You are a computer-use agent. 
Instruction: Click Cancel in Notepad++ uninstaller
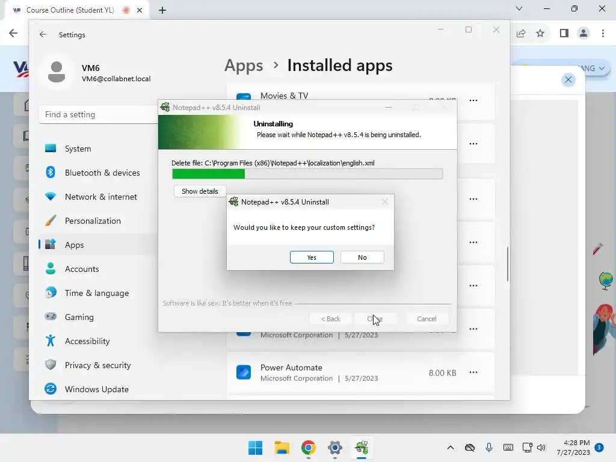point(427,319)
